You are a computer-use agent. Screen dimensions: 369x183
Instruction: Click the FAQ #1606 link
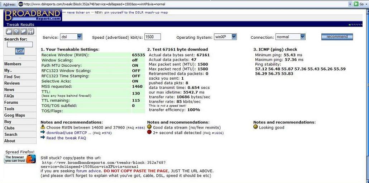click(x=213, y=133)
